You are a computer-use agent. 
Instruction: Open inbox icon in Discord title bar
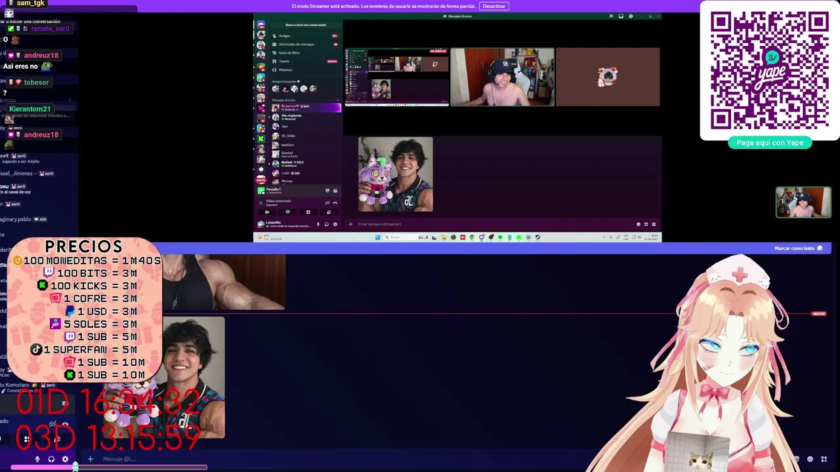[621, 16]
